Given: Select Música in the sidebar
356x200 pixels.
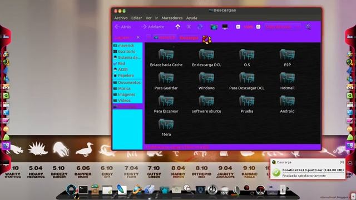Looking at the screenshot, I should pos(127,88).
